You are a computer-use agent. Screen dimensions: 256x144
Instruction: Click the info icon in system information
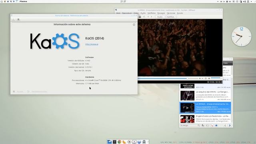[134, 25]
